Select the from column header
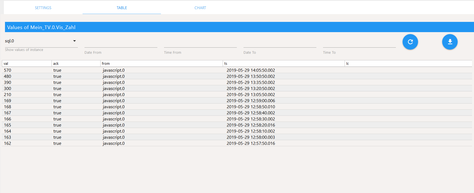The width and height of the screenshot is (474, 193). click(162, 63)
